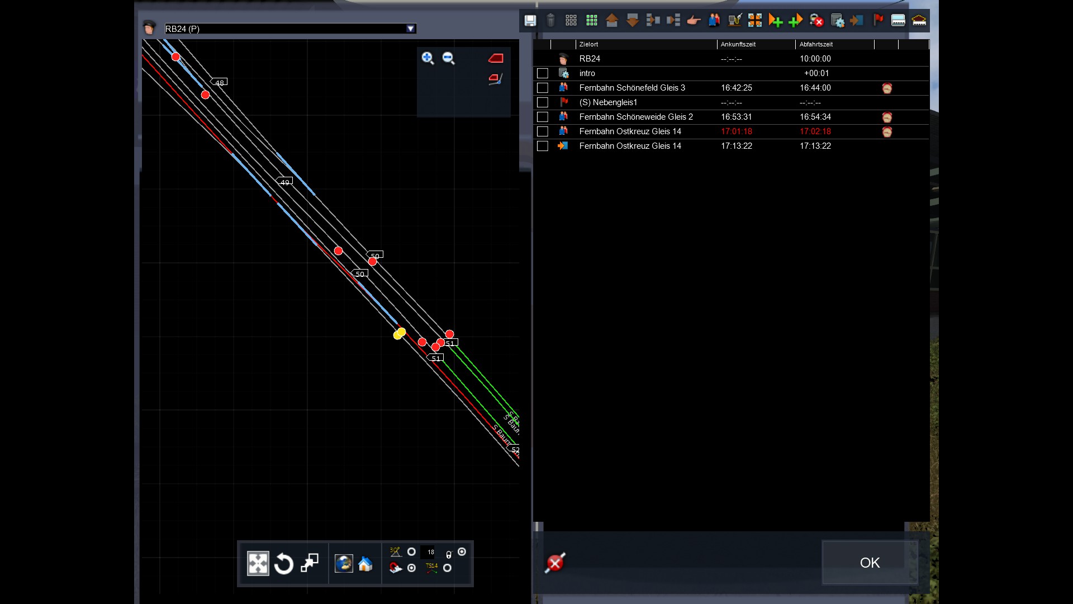Click the red X cancel button

(555, 563)
